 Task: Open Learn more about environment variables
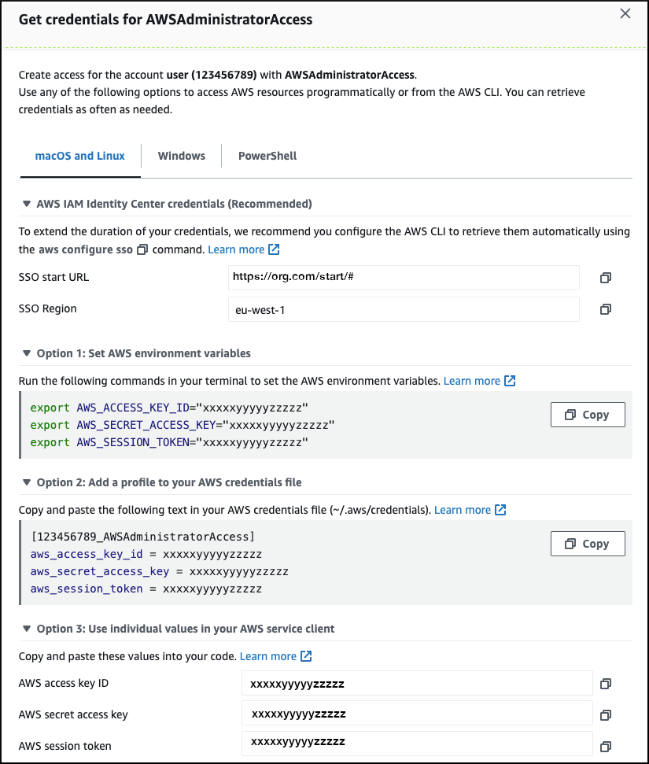coord(472,381)
